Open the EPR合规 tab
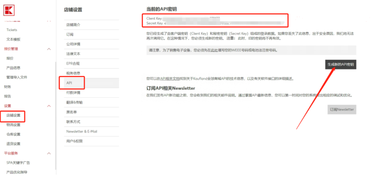 [73, 63]
